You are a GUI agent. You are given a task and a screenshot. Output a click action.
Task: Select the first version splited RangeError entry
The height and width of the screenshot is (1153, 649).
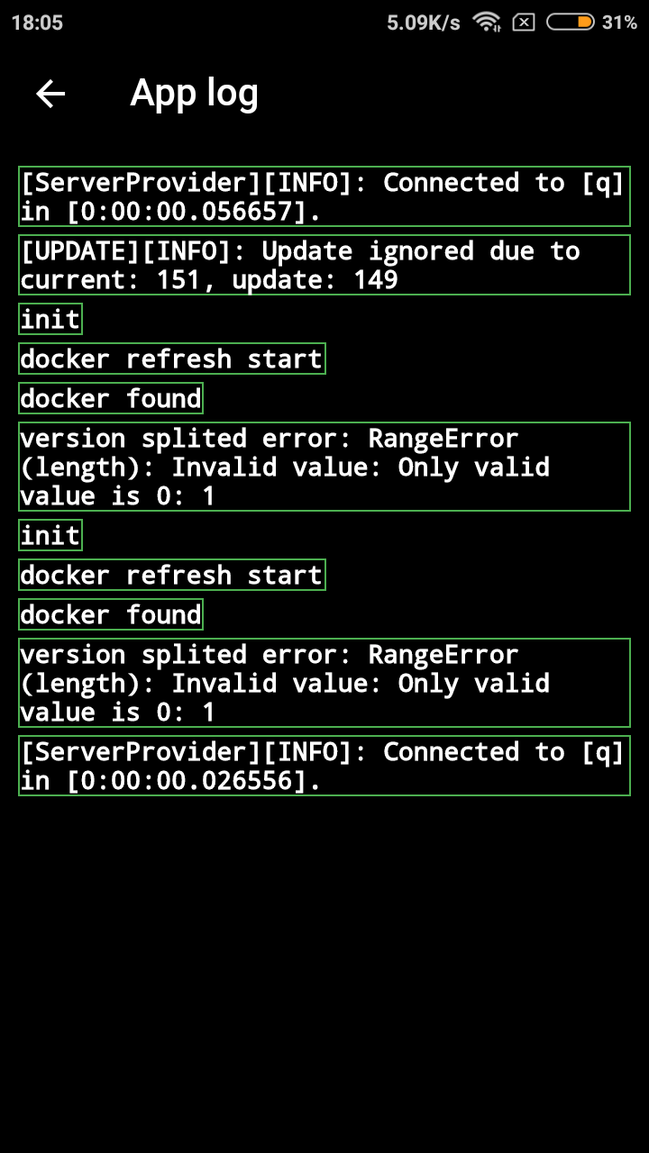click(x=323, y=467)
